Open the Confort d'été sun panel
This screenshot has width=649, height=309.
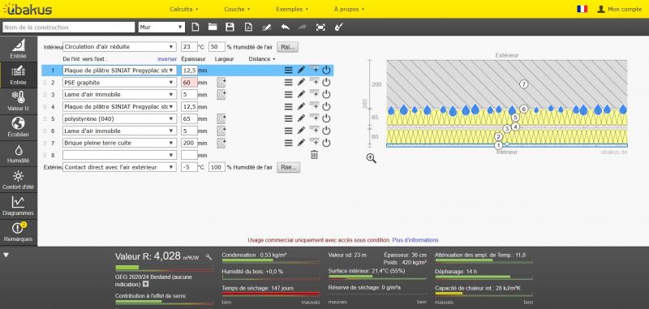pos(18,179)
